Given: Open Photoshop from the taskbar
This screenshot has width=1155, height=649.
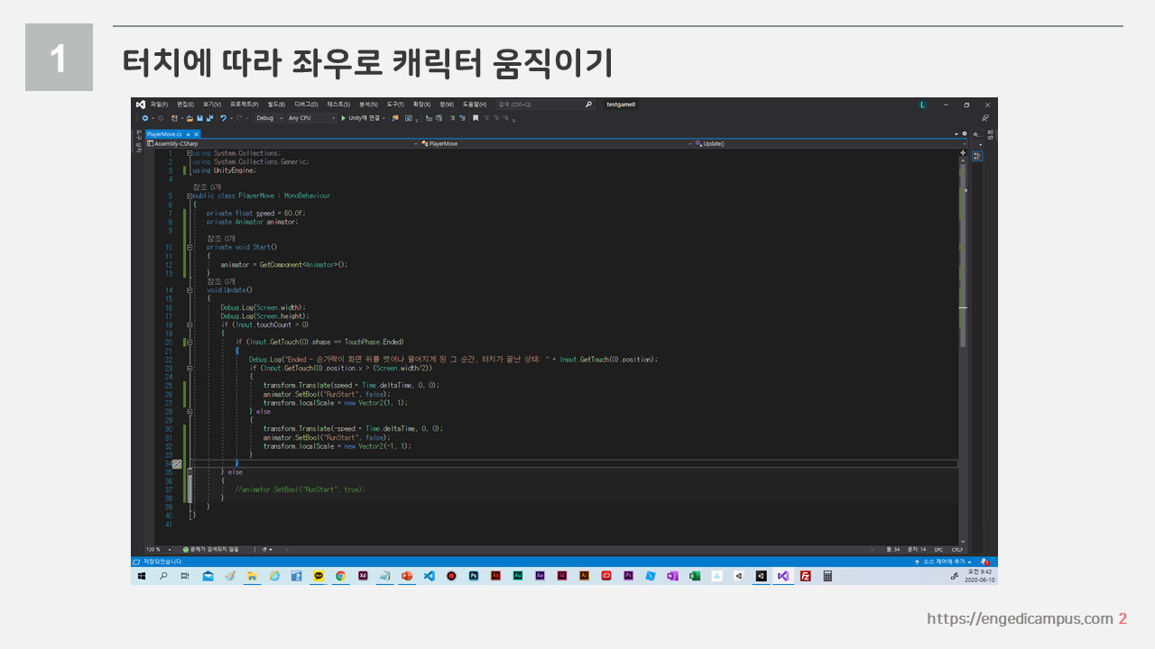Looking at the screenshot, I should pos(474,576).
